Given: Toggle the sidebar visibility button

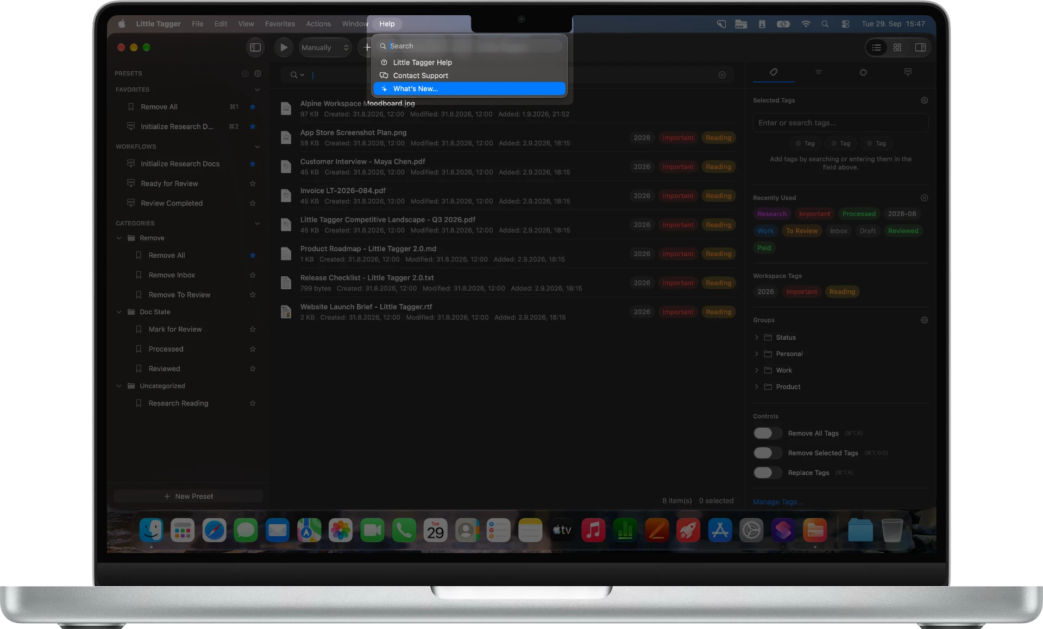Looking at the screenshot, I should (x=255, y=47).
